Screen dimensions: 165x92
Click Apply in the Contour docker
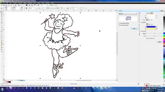point(160,42)
